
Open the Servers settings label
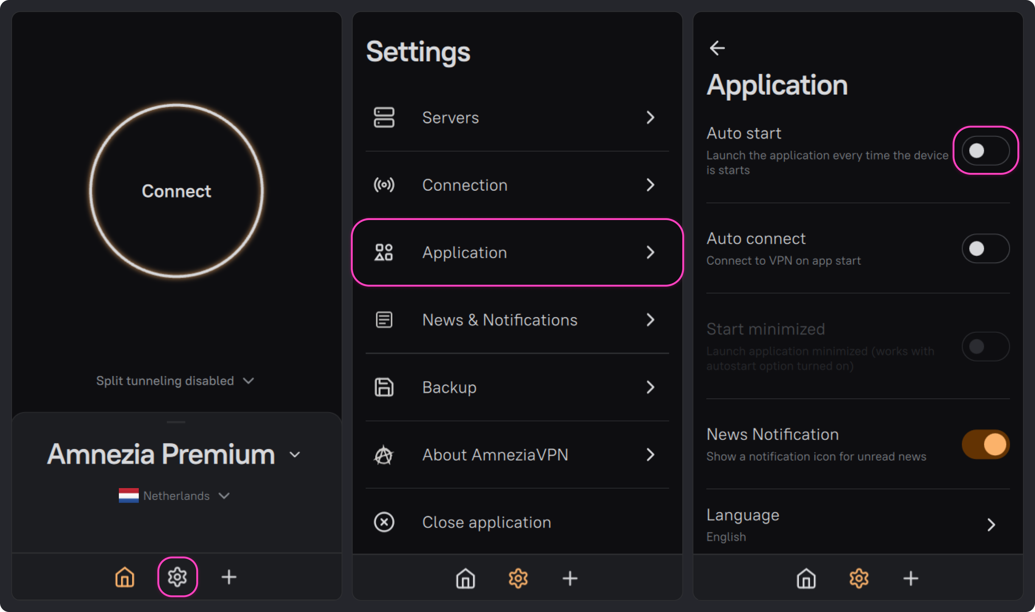click(x=451, y=117)
